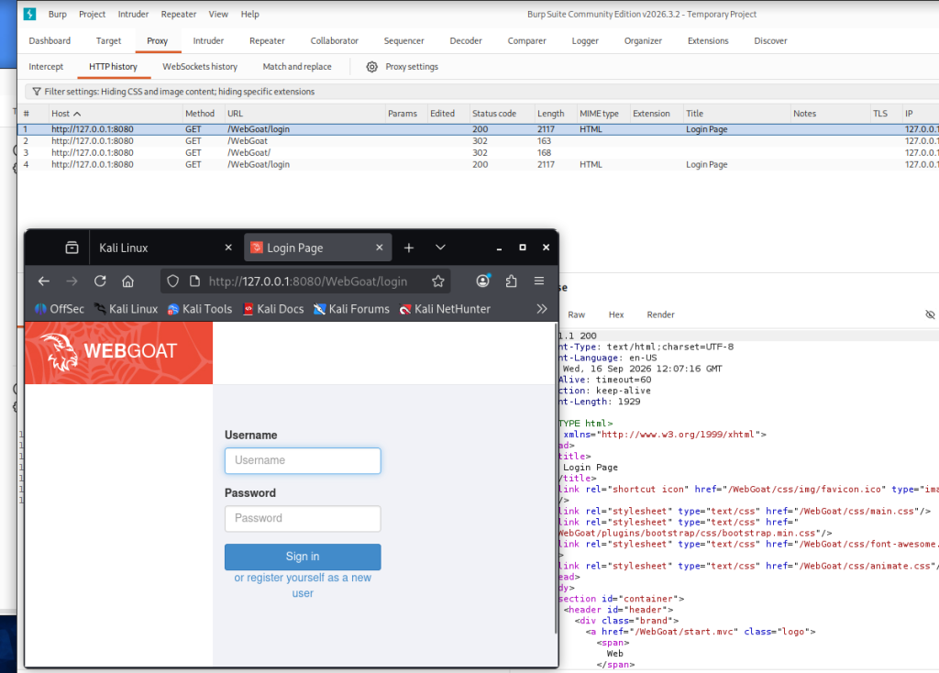Click the Password input field

pyautogui.click(x=303, y=519)
